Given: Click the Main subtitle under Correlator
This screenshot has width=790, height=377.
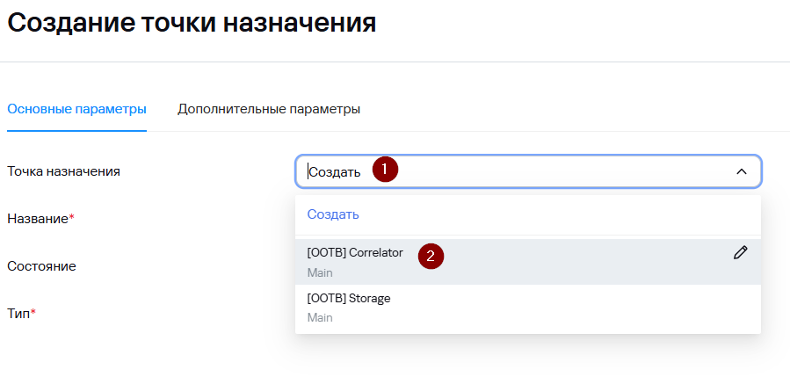Looking at the screenshot, I should click(x=320, y=272).
